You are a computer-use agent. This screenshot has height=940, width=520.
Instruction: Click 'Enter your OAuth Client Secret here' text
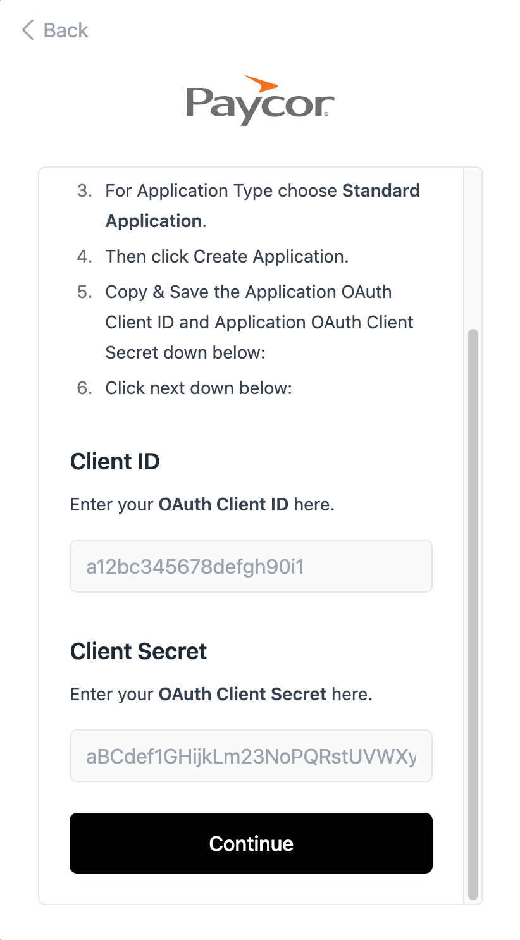(221, 695)
